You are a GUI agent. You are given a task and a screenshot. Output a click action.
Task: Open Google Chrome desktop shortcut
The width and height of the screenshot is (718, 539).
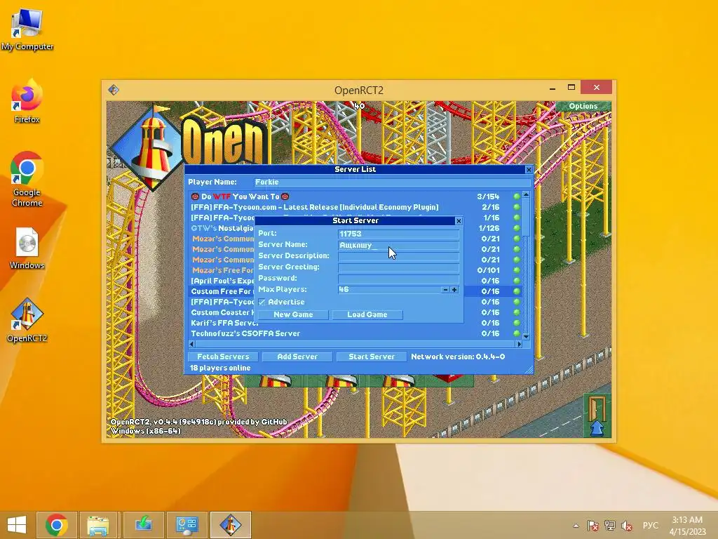point(27,179)
